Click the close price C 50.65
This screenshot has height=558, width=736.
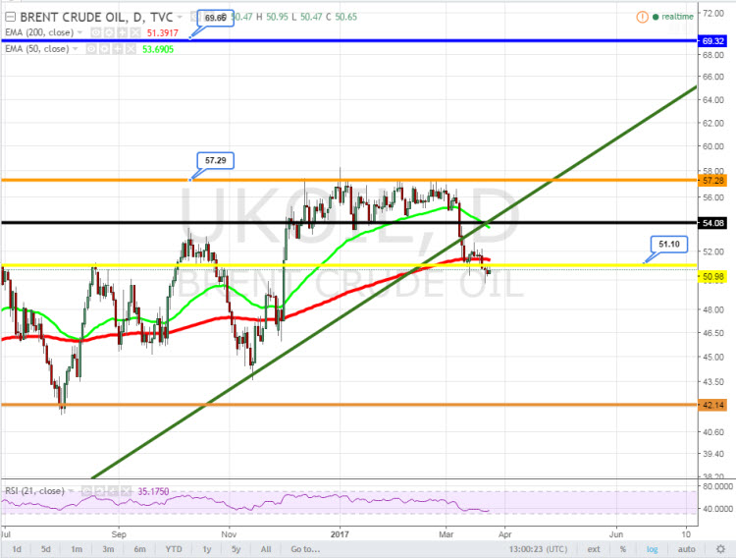342,17
